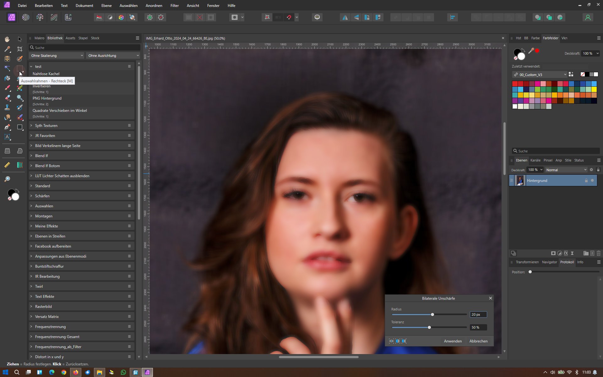Apply Auto Contrast from toolbar
This screenshot has height=377, width=603.
110,17
